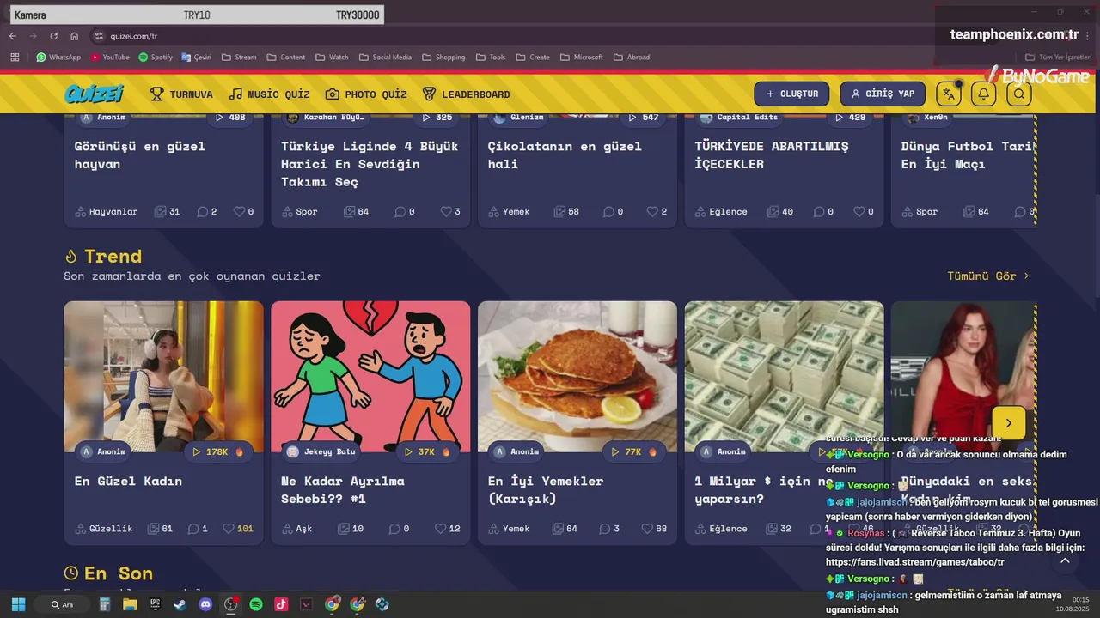
Task: Open the 1 Milyar $ quiz image
Action: point(784,376)
